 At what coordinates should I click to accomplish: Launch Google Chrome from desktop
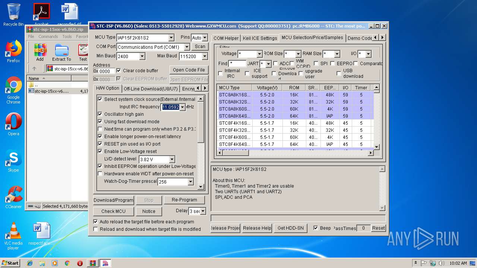point(13,90)
